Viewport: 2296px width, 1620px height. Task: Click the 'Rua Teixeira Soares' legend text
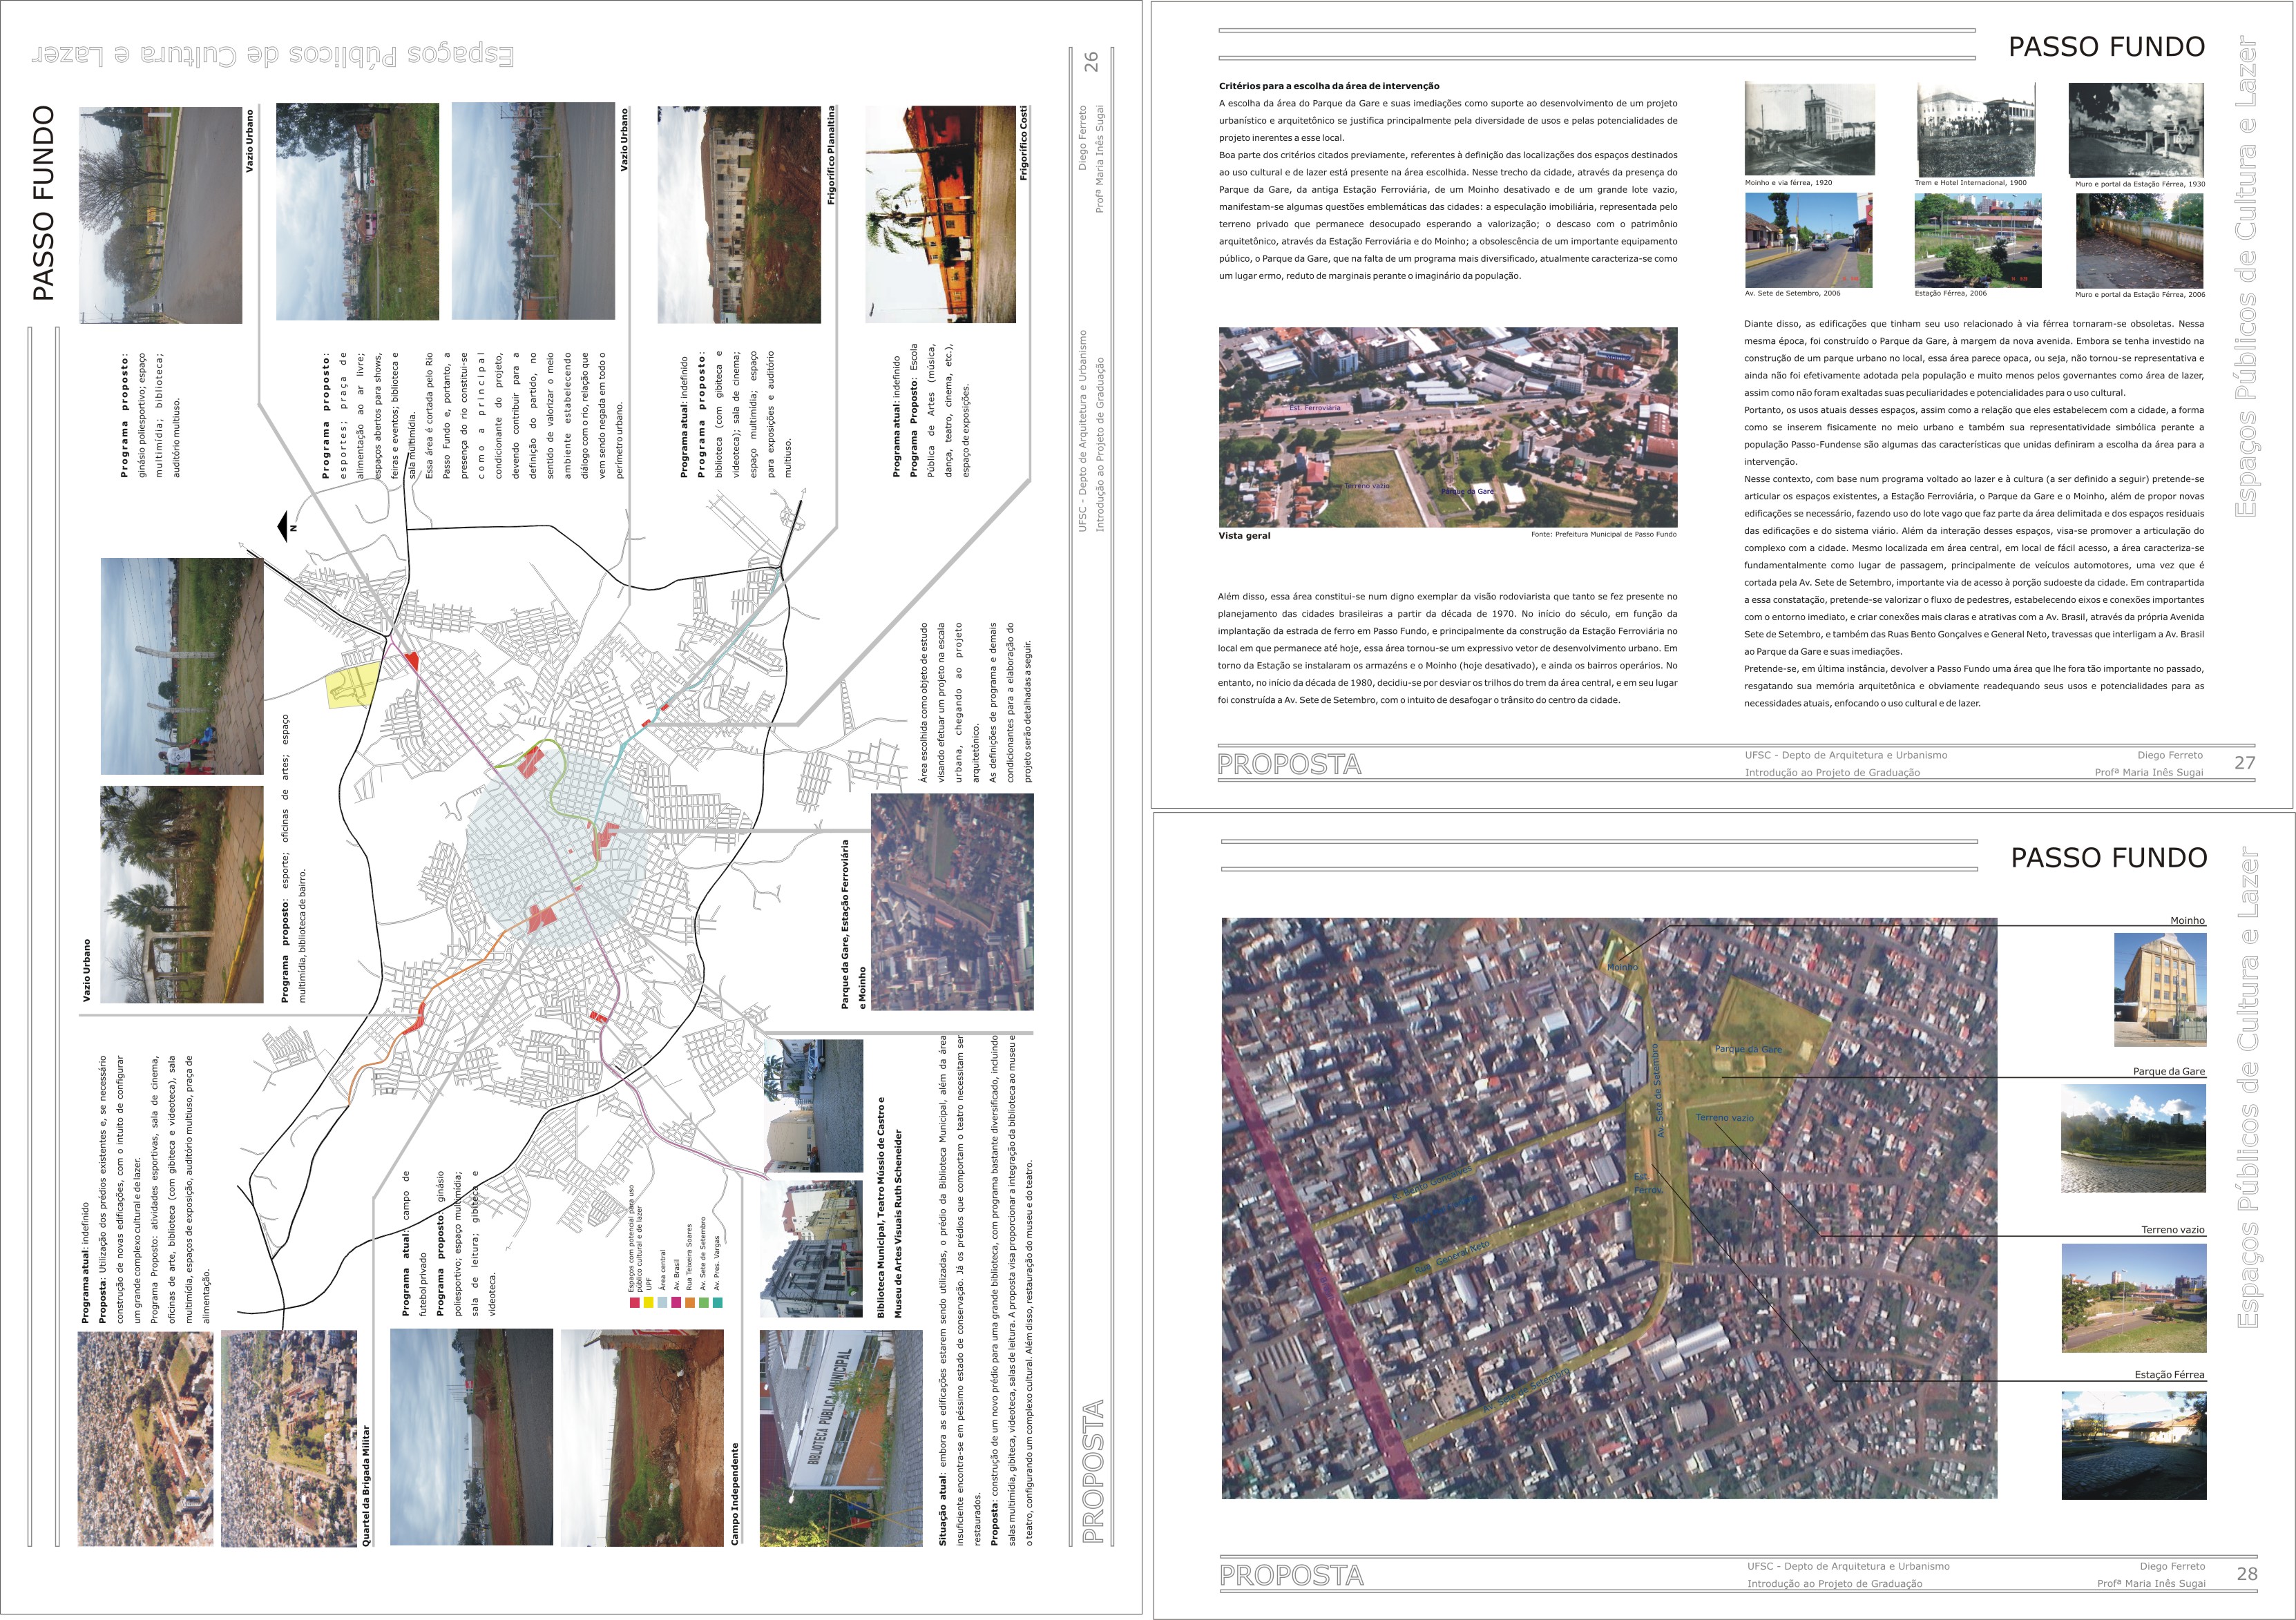point(690,1258)
